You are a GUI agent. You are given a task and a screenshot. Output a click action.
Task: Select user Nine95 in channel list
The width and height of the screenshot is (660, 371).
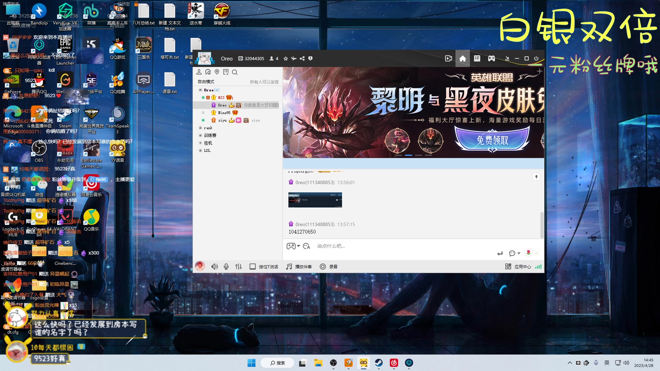[x=224, y=113]
